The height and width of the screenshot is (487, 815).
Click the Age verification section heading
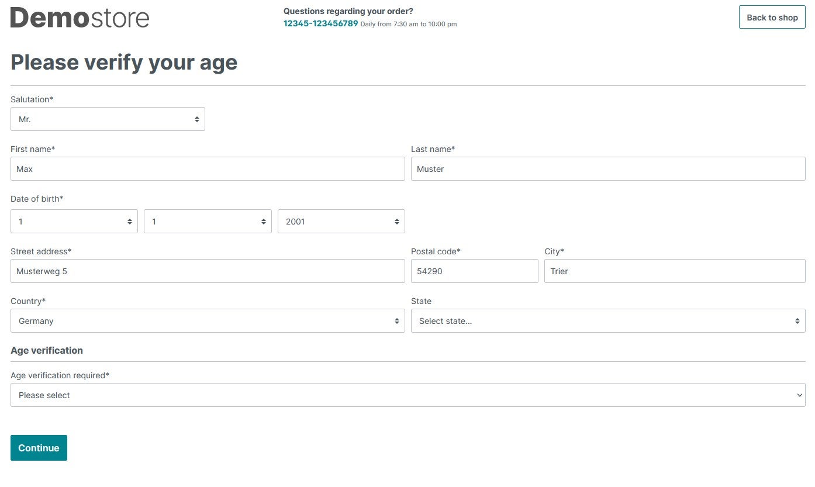[47, 350]
